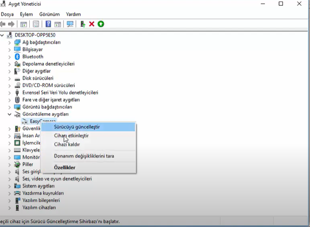Collapse the Görüntüleme aygıtları category

9,114
